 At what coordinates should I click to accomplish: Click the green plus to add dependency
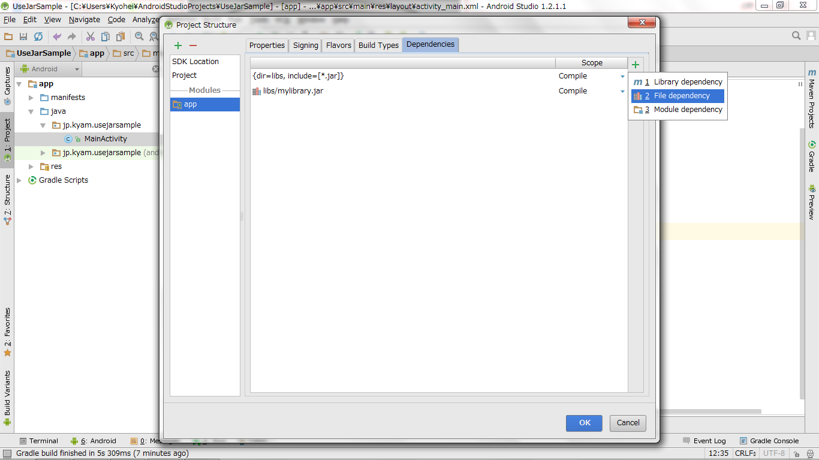(636, 65)
